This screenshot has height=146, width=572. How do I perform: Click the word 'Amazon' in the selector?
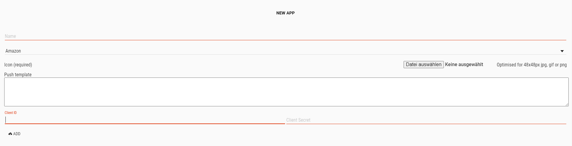[13, 51]
